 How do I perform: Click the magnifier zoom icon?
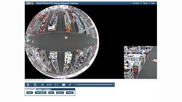click(70, 85)
